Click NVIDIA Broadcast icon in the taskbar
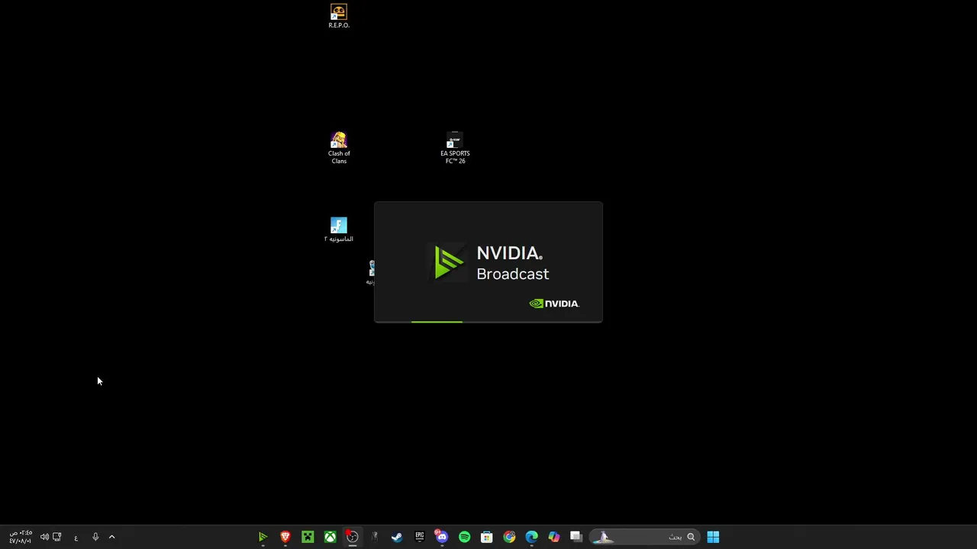This screenshot has height=549, width=977. [x=263, y=538]
